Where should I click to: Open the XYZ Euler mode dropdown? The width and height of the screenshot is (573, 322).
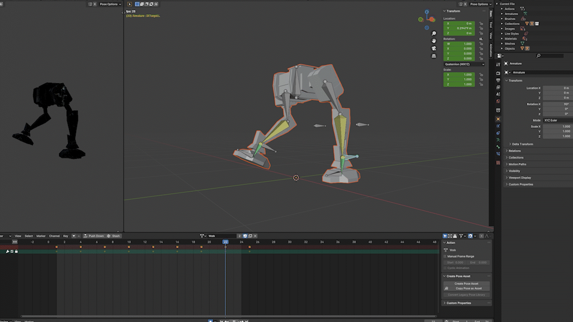click(557, 120)
